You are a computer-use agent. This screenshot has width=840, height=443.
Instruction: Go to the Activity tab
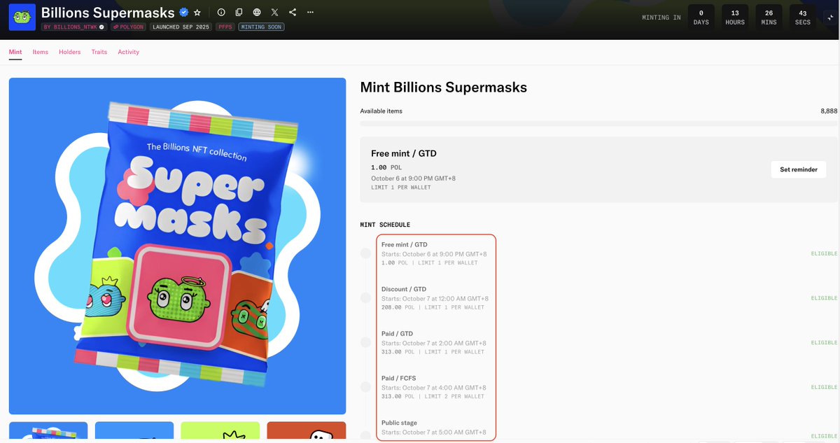tap(128, 52)
